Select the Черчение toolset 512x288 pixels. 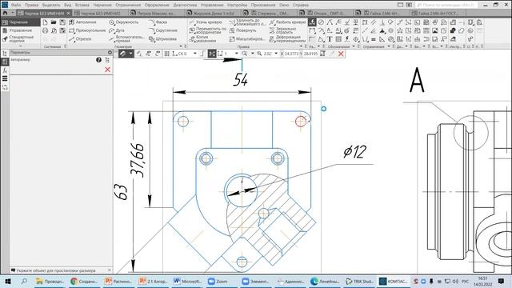pos(20,22)
